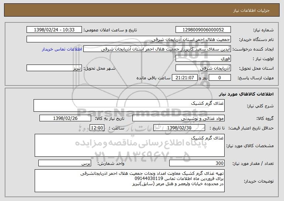Screen dimensions: 284x201
Task: Select the اولویت نیاز field showing فوری
Action: click(203, 59)
